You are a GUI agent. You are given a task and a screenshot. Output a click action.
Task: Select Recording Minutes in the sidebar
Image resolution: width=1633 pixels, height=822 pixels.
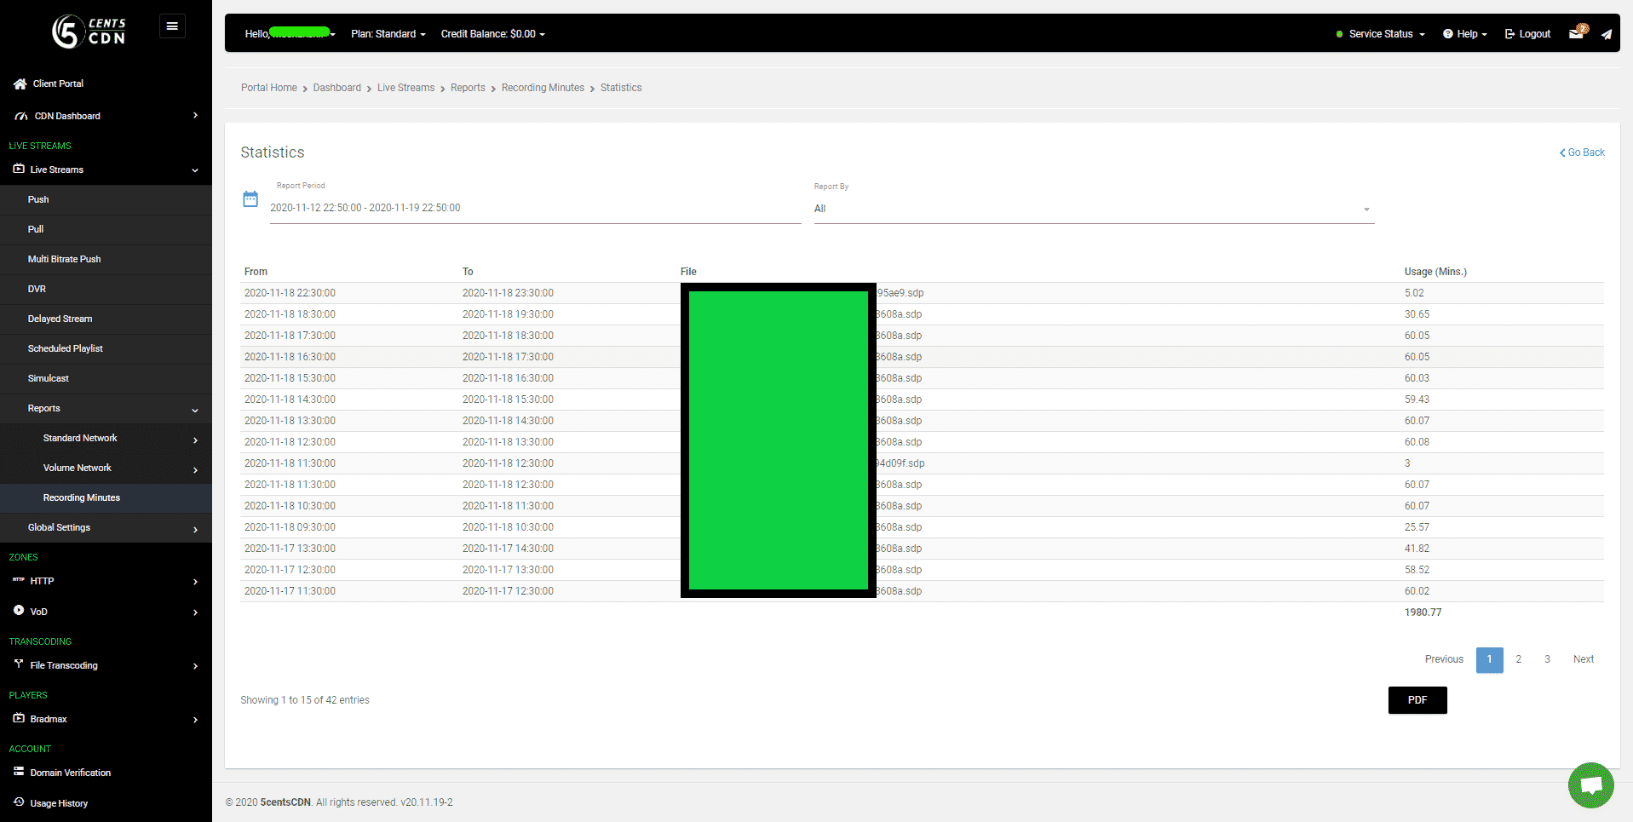point(82,497)
